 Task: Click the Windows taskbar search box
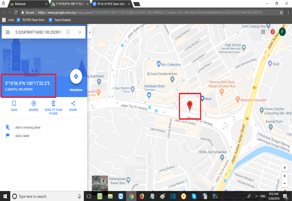point(47,196)
